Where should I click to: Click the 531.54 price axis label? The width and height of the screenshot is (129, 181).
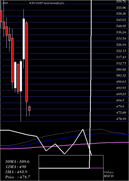tap(121, 39)
